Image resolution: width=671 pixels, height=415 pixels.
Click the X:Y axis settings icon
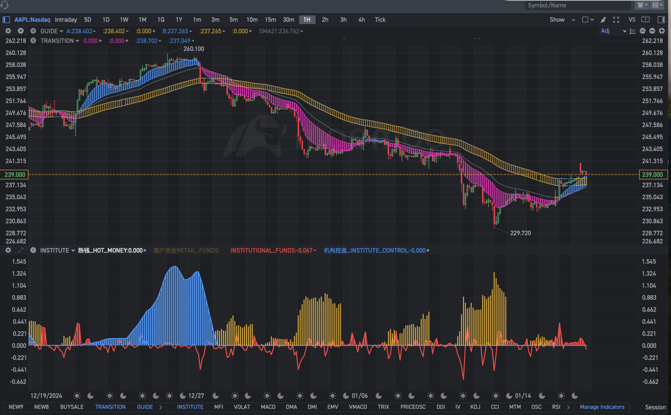[x=632, y=31]
